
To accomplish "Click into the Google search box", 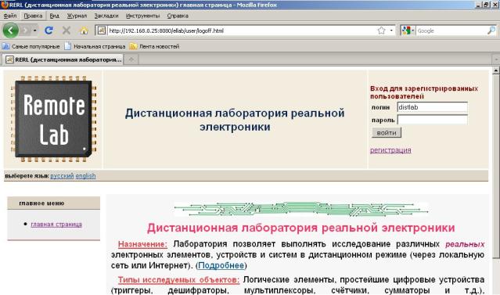I will [x=451, y=31].
